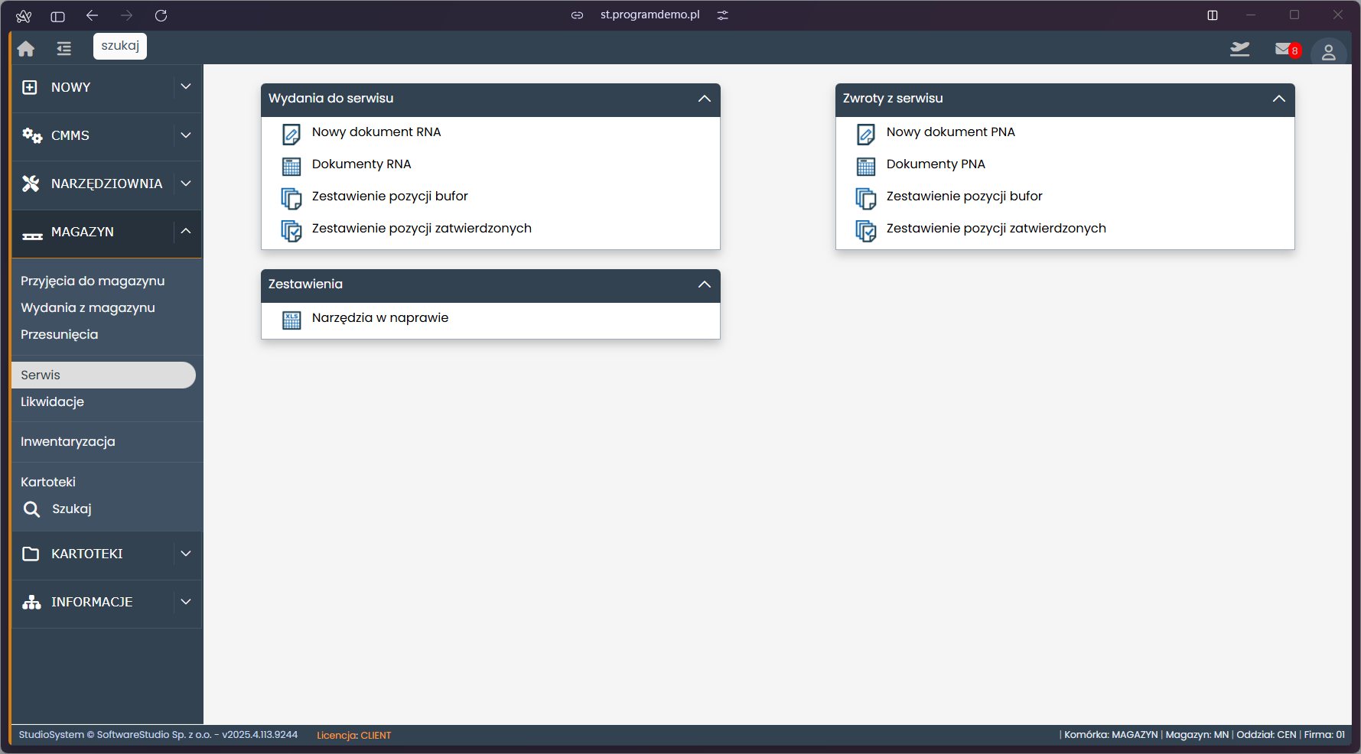Open the user profile avatar icon
The height and width of the screenshot is (754, 1361).
pyautogui.click(x=1328, y=52)
